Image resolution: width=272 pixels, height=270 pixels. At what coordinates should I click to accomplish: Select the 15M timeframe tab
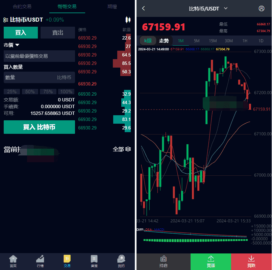click(213, 41)
